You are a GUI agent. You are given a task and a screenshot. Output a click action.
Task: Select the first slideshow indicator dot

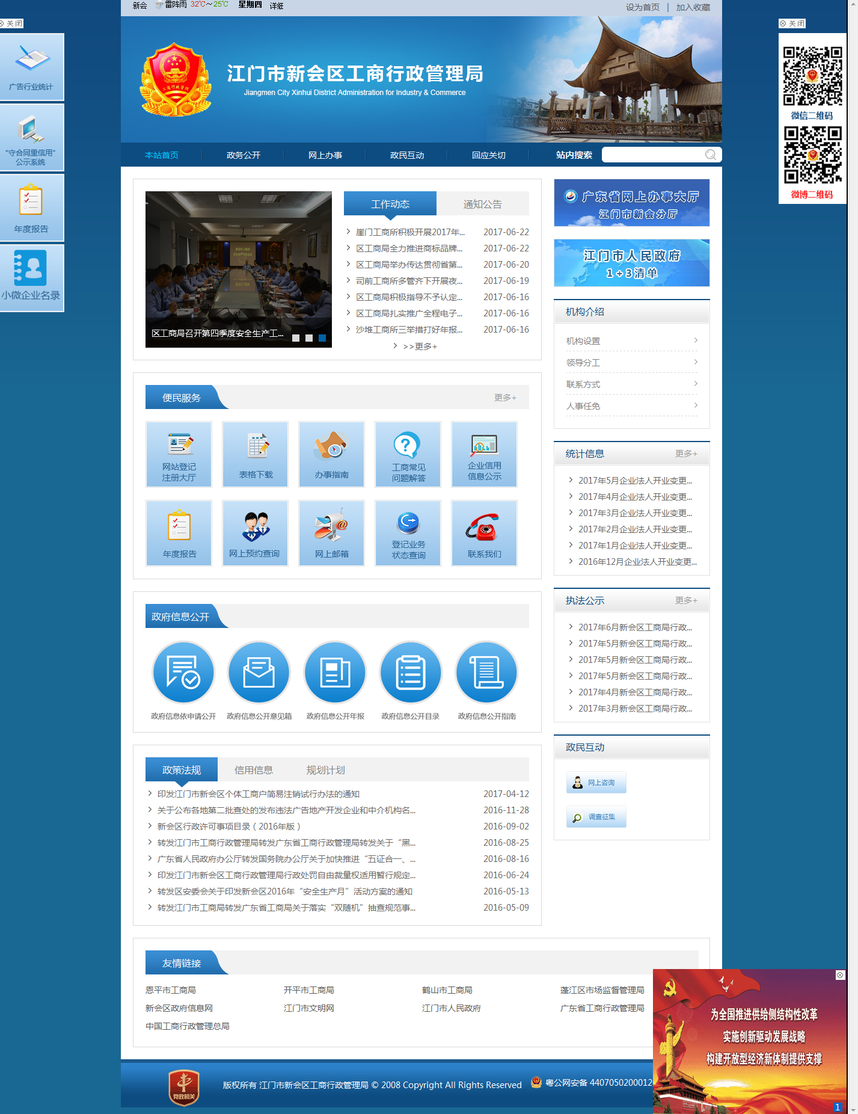tap(296, 338)
